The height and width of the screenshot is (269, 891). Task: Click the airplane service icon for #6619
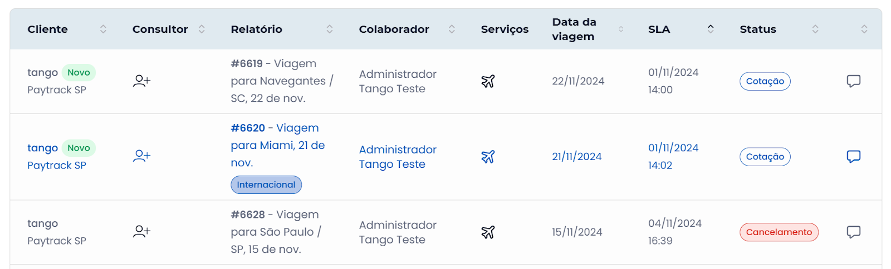tap(488, 81)
